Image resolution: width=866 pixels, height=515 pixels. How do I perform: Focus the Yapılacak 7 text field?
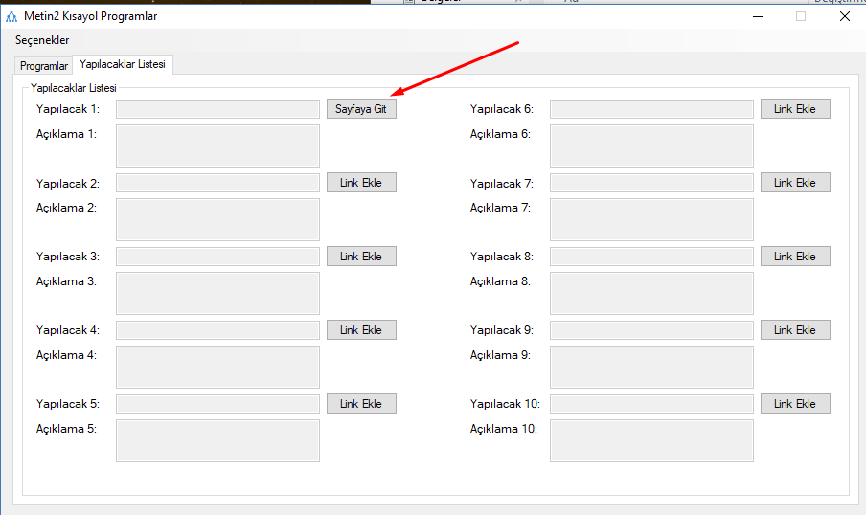coord(651,183)
